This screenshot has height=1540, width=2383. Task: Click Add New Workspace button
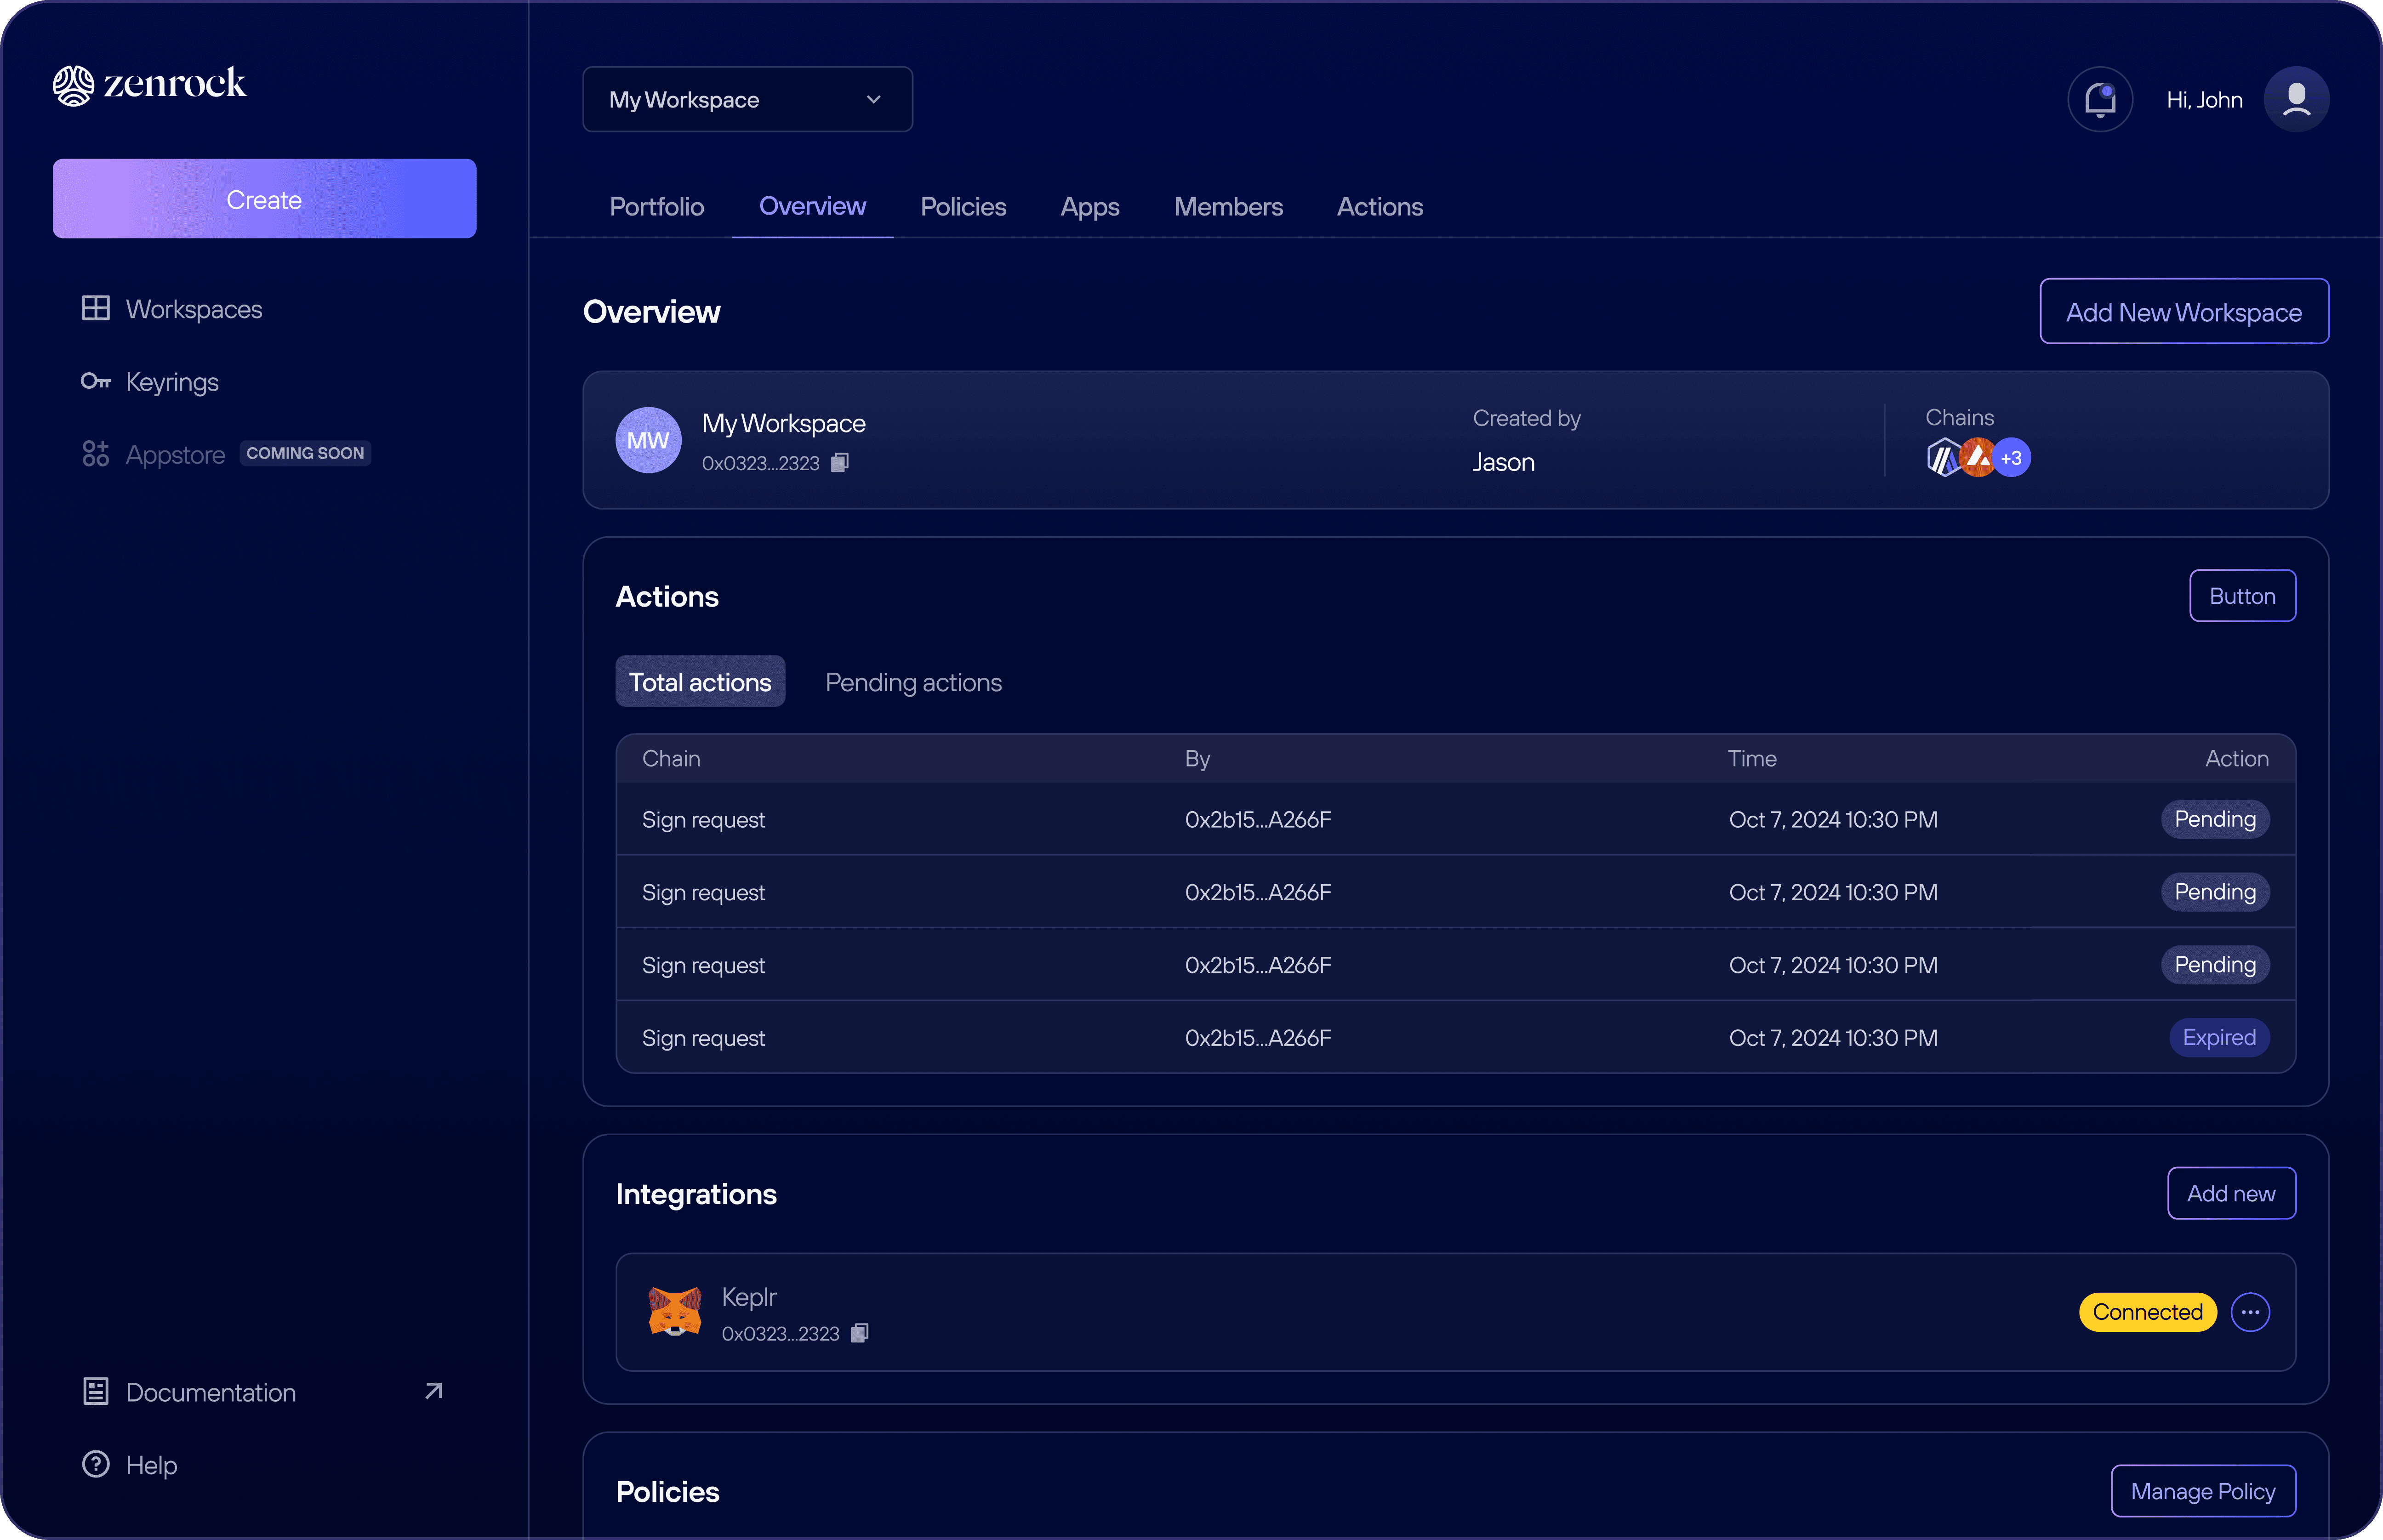(2184, 312)
